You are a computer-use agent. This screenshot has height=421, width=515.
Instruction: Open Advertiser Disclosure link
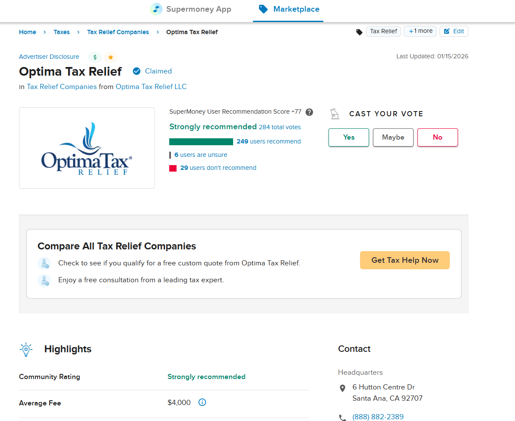(x=49, y=57)
